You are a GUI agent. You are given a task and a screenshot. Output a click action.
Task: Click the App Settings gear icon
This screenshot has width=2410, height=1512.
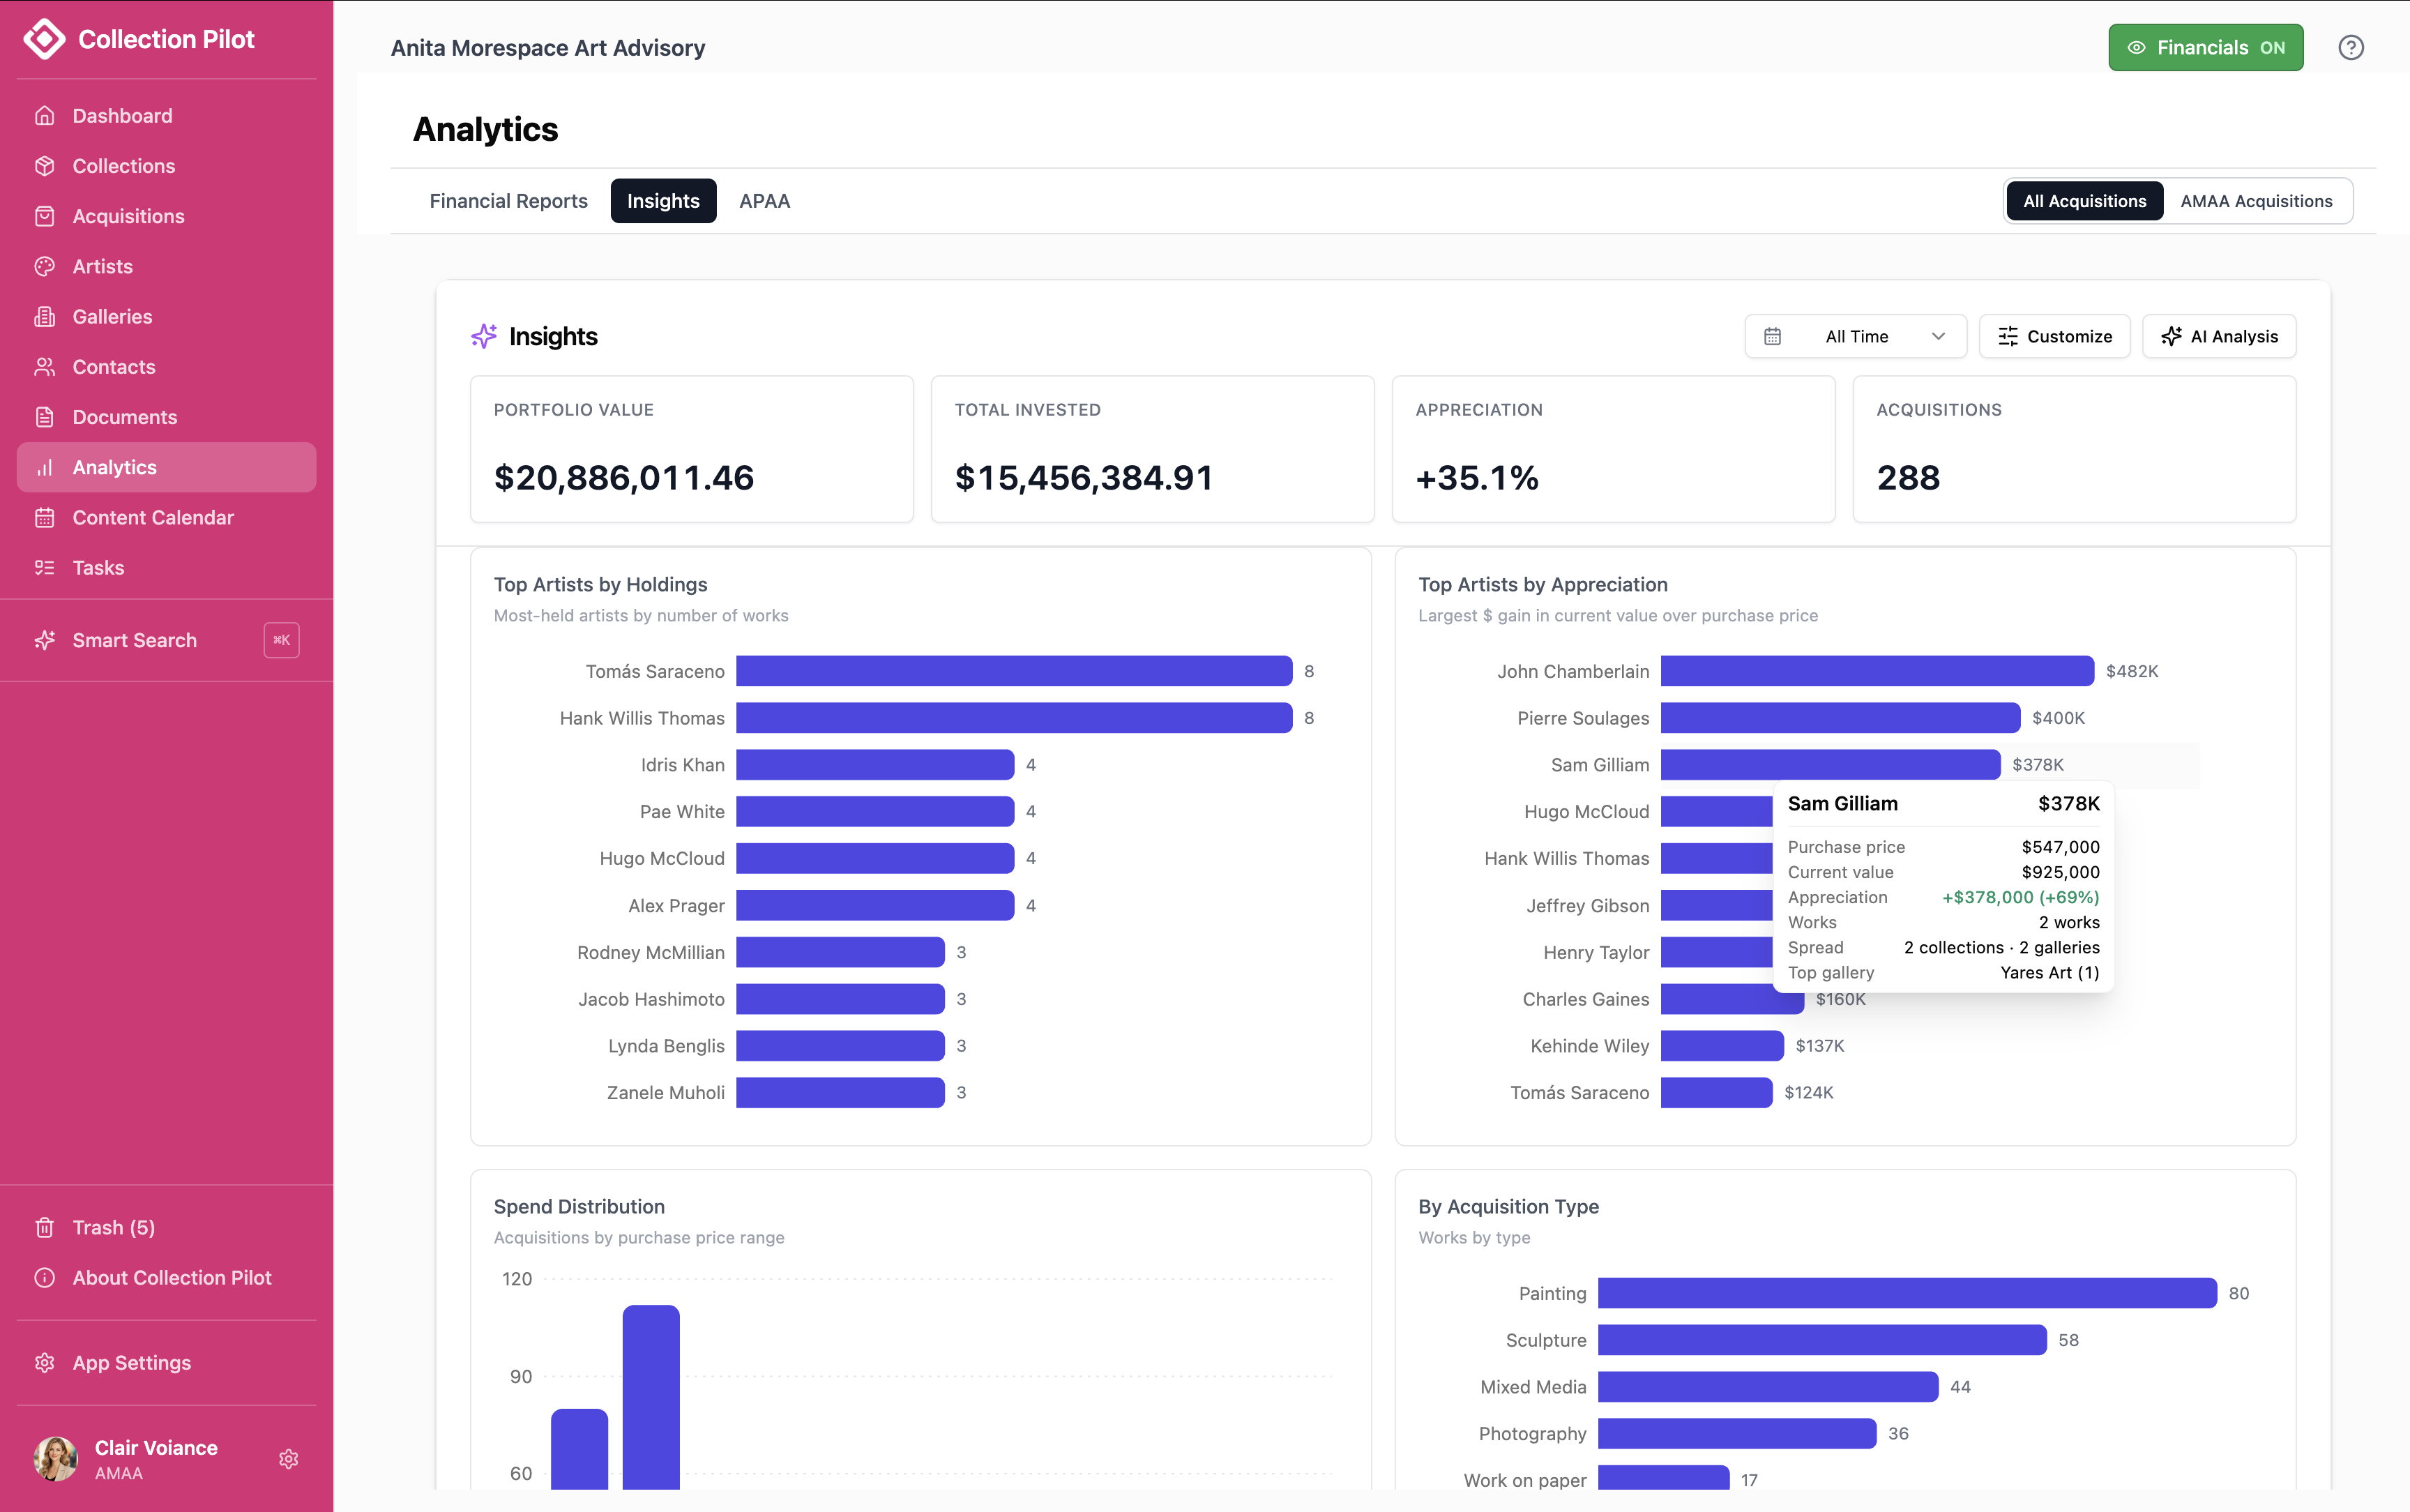(x=44, y=1362)
